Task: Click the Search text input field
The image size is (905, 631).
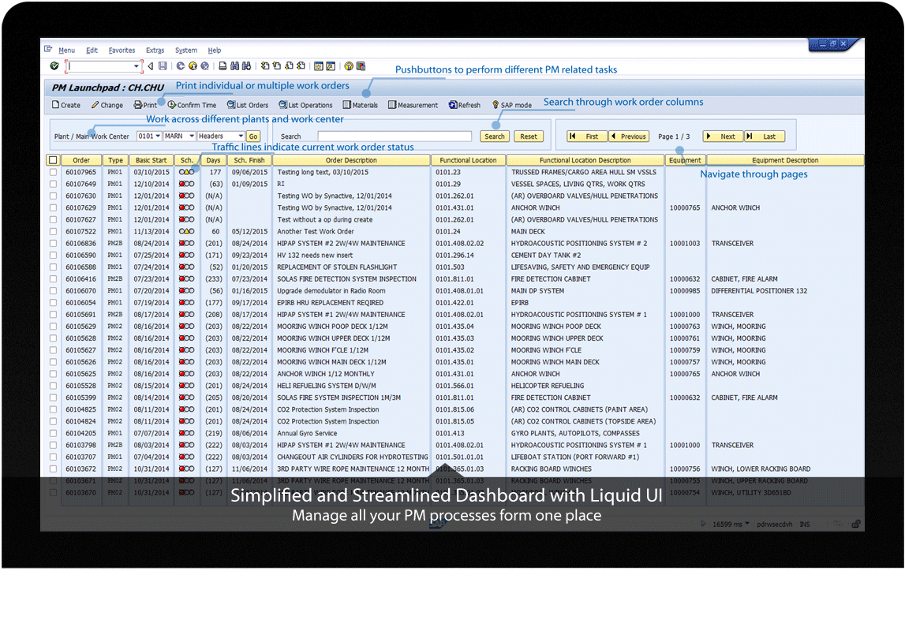Action: (x=394, y=136)
